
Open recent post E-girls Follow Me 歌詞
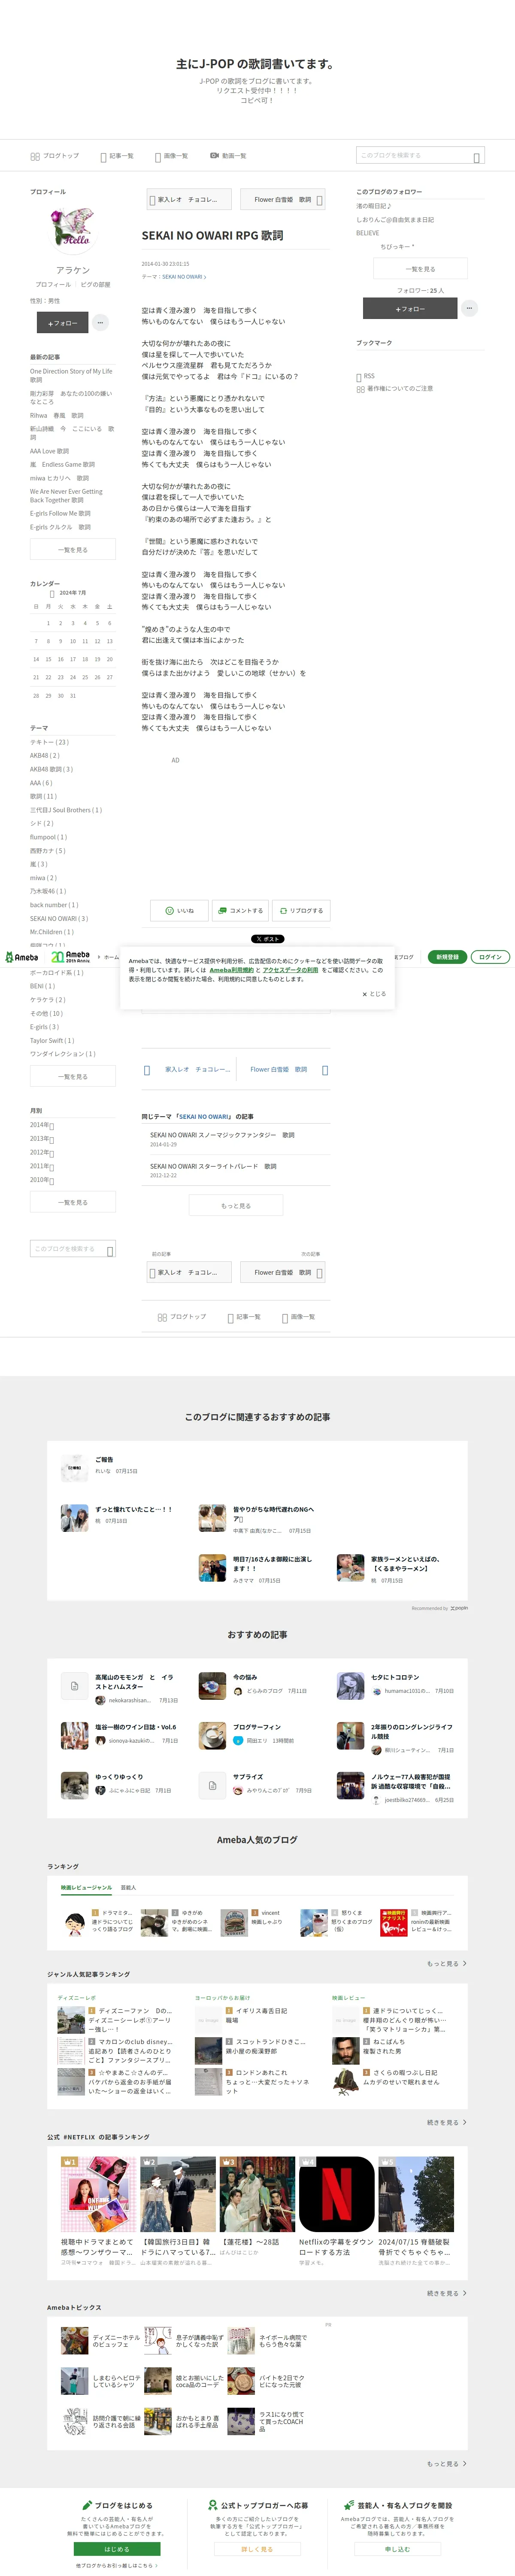tap(60, 513)
